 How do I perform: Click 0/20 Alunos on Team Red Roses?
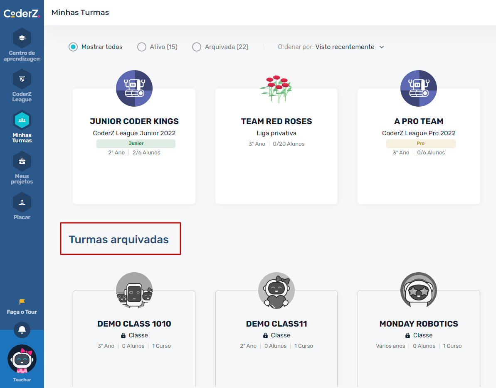pos(289,144)
